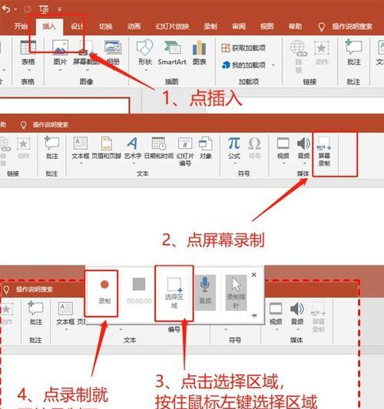
Task: Switch to the 开始 tab
Action: pyautogui.click(x=21, y=26)
